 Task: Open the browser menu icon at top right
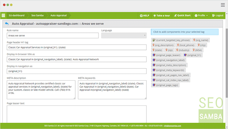coord(223,5)
